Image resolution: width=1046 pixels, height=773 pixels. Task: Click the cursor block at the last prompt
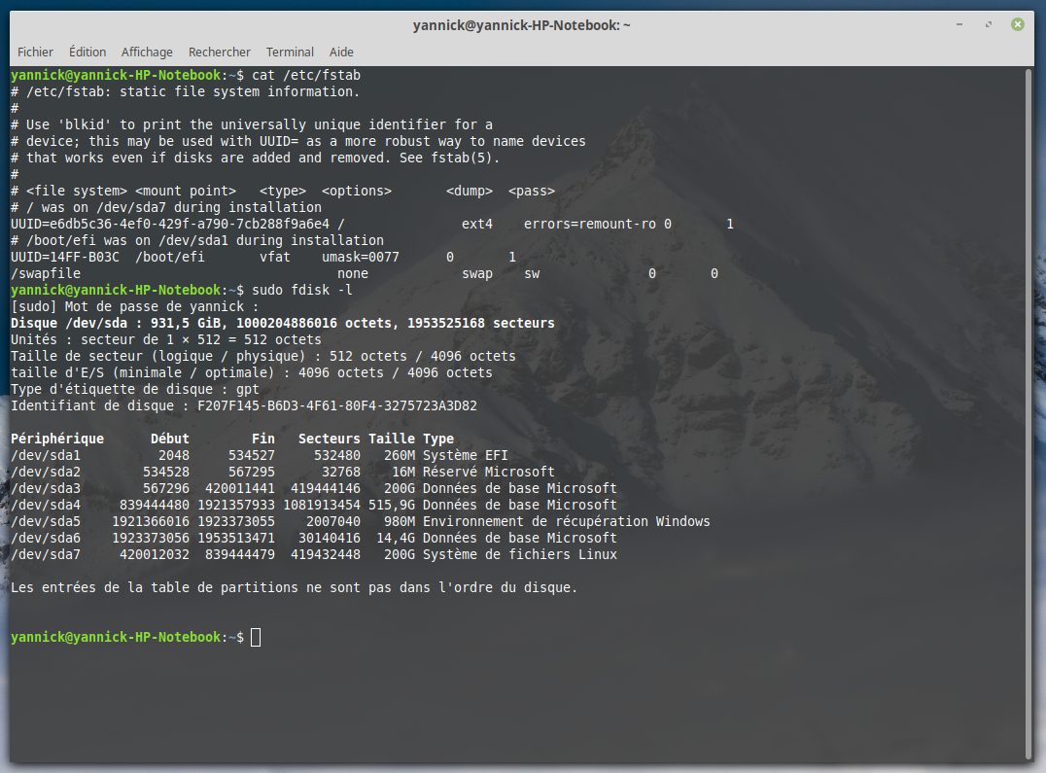(x=256, y=637)
